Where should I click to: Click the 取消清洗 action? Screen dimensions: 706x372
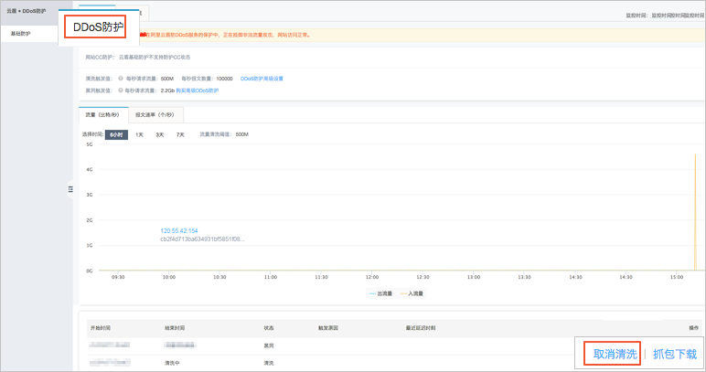(x=615, y=354)
